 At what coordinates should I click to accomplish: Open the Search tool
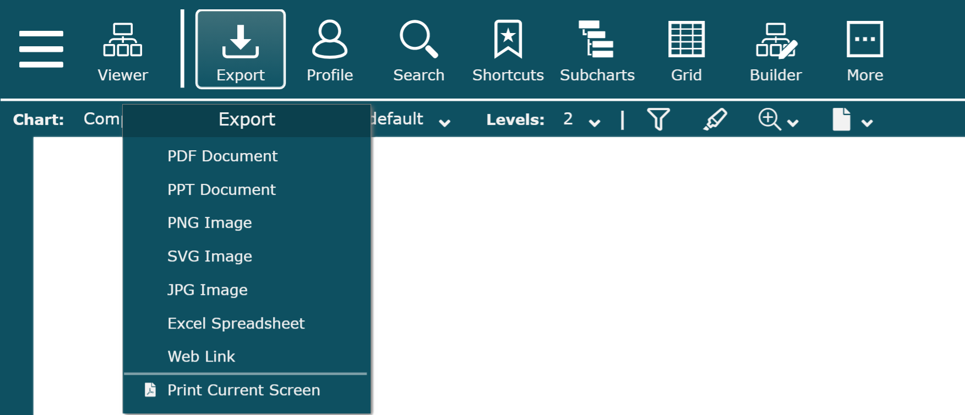418,51
